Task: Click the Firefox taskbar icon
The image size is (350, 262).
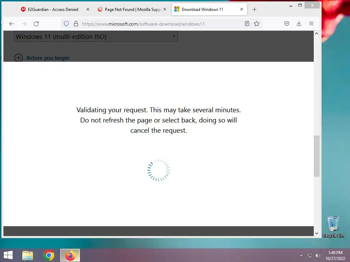Action: (70, 255)
